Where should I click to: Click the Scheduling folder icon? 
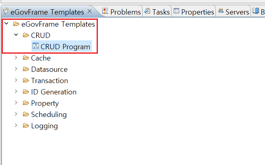coord(26,114)
